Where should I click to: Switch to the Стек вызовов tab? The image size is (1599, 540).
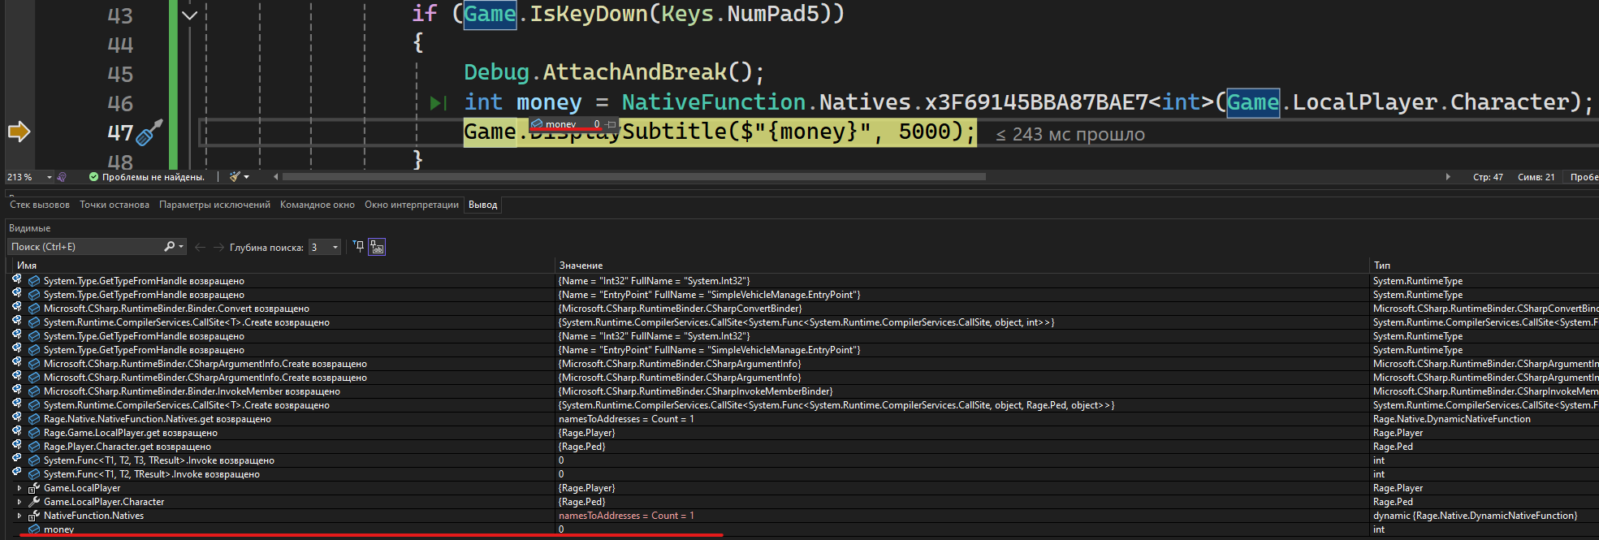click(x=40, y=205)
